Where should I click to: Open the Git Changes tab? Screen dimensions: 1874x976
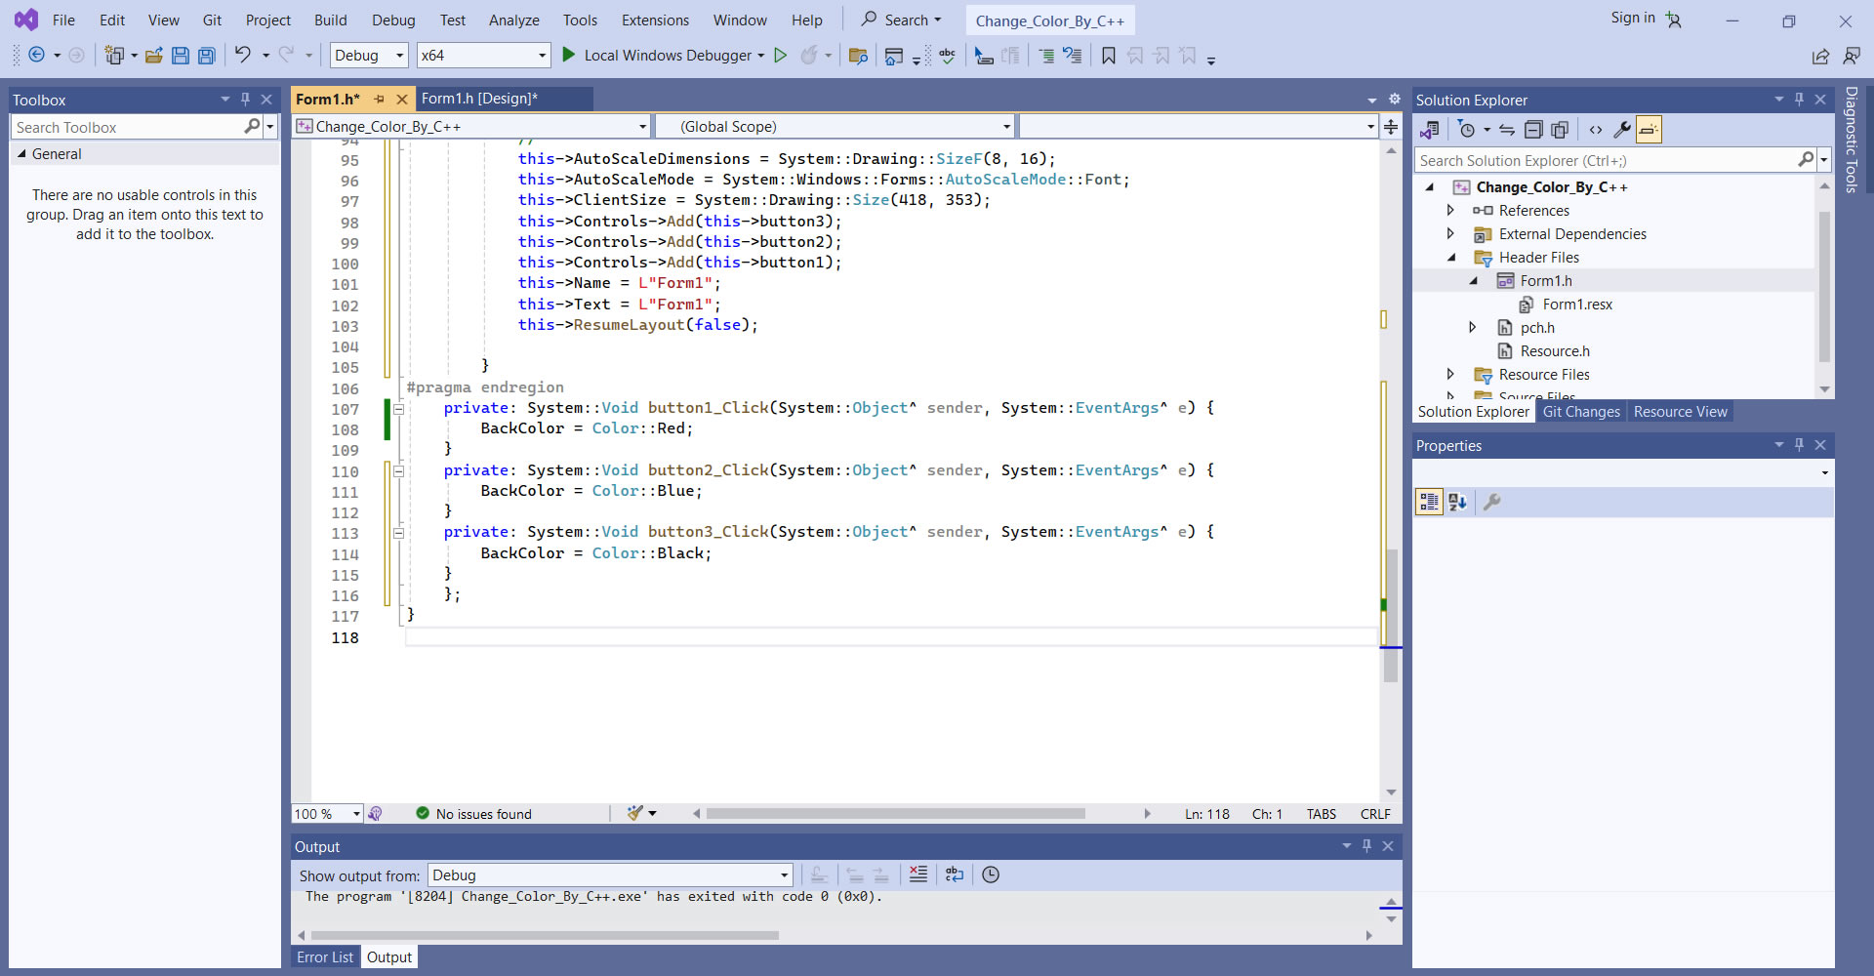tap(1580, 412)
